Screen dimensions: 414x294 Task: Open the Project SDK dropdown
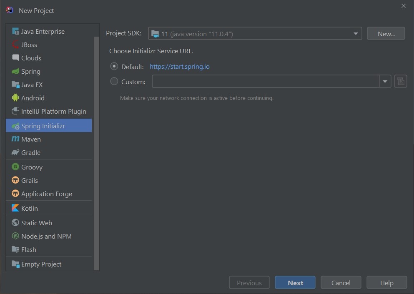[255, 33]
